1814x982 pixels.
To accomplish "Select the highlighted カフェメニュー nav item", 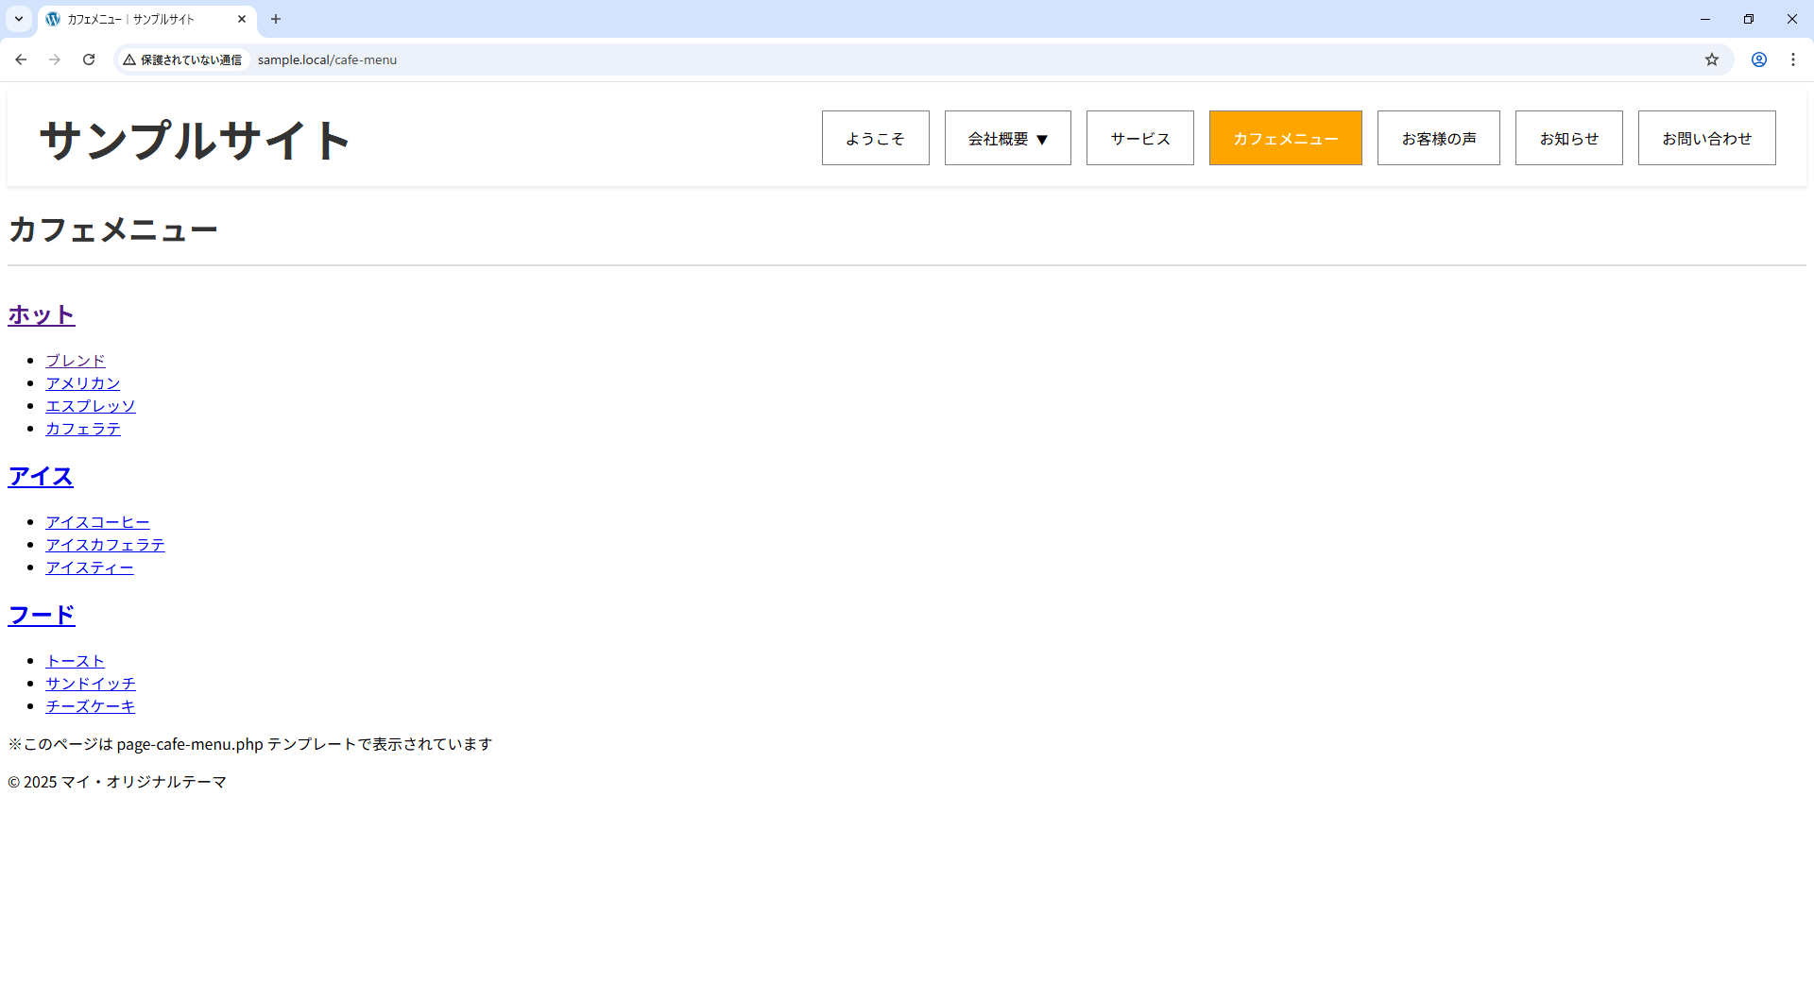I will [x=1286, y=138].
